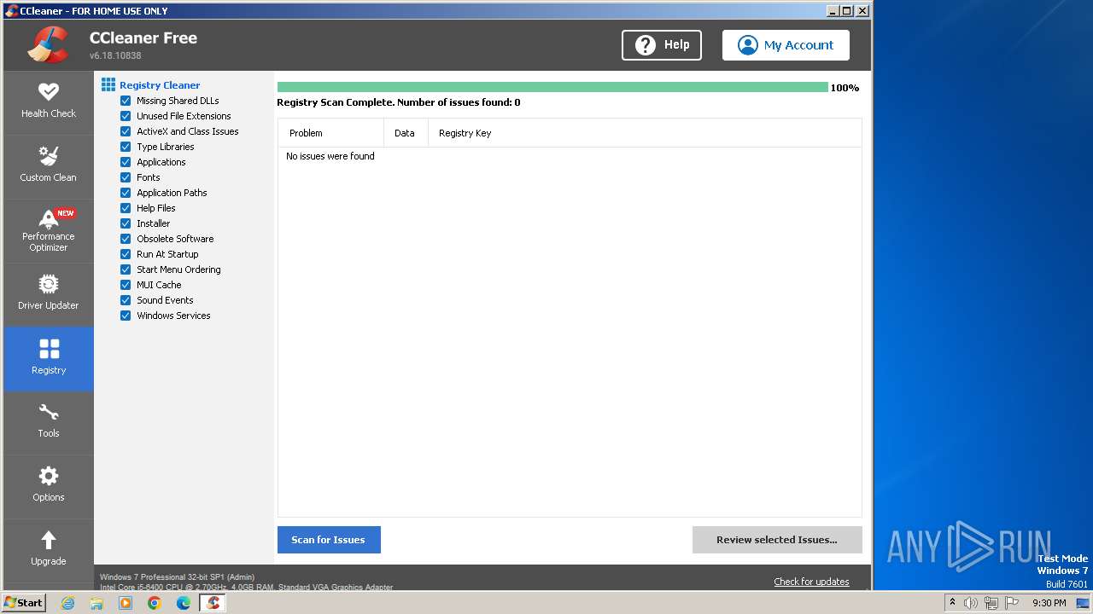Open the Driver Updater section

tap(49, 295)
